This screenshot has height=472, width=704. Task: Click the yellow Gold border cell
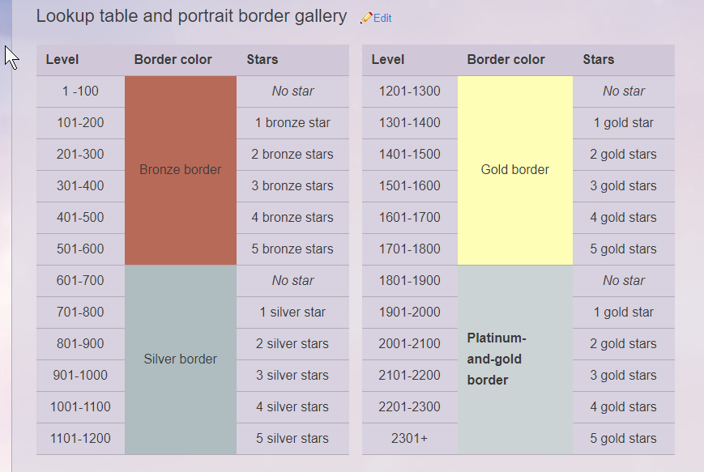coord(514,170)
